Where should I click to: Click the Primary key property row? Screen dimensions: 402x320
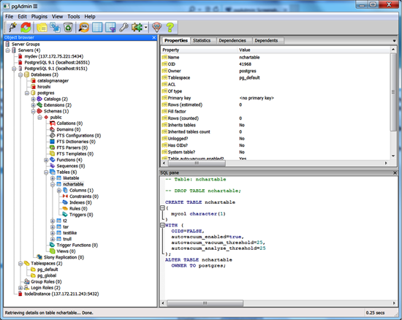click(x=276, y=98)
